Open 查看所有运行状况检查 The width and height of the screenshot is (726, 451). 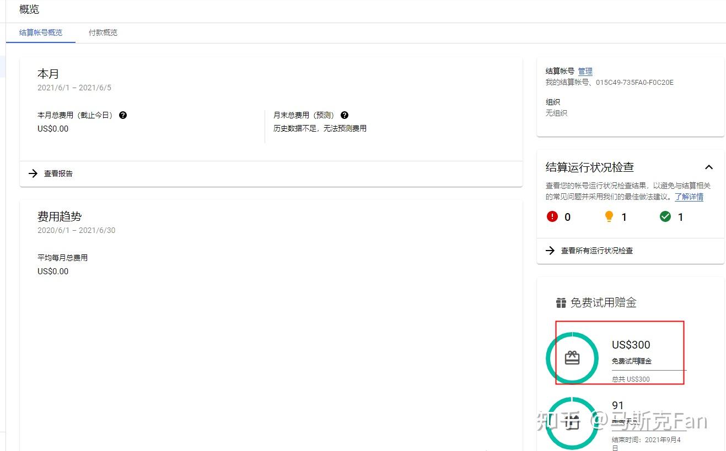(597, 251)
